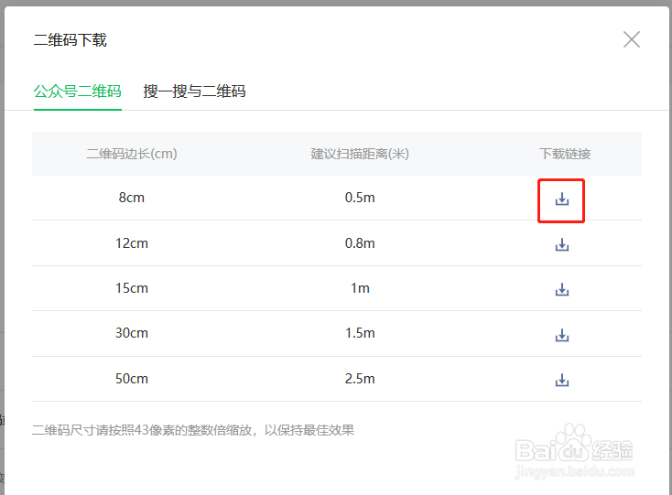Open the 搜一搜与二维码 tab
This screenshot has height=495, width=672.
point(194,91)
